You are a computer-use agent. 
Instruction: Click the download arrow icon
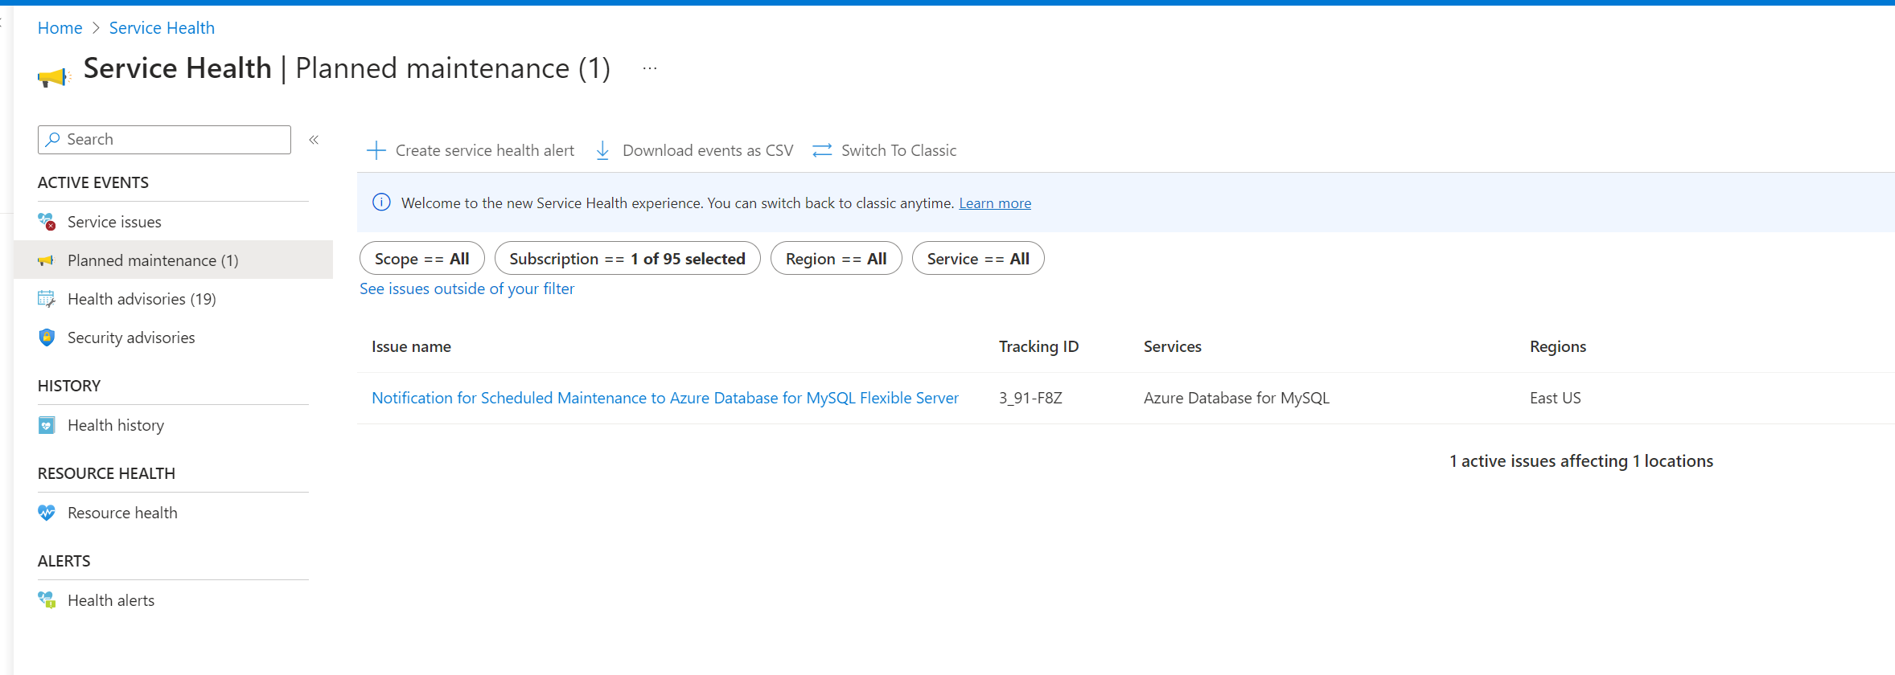click(x=602, y=150)
